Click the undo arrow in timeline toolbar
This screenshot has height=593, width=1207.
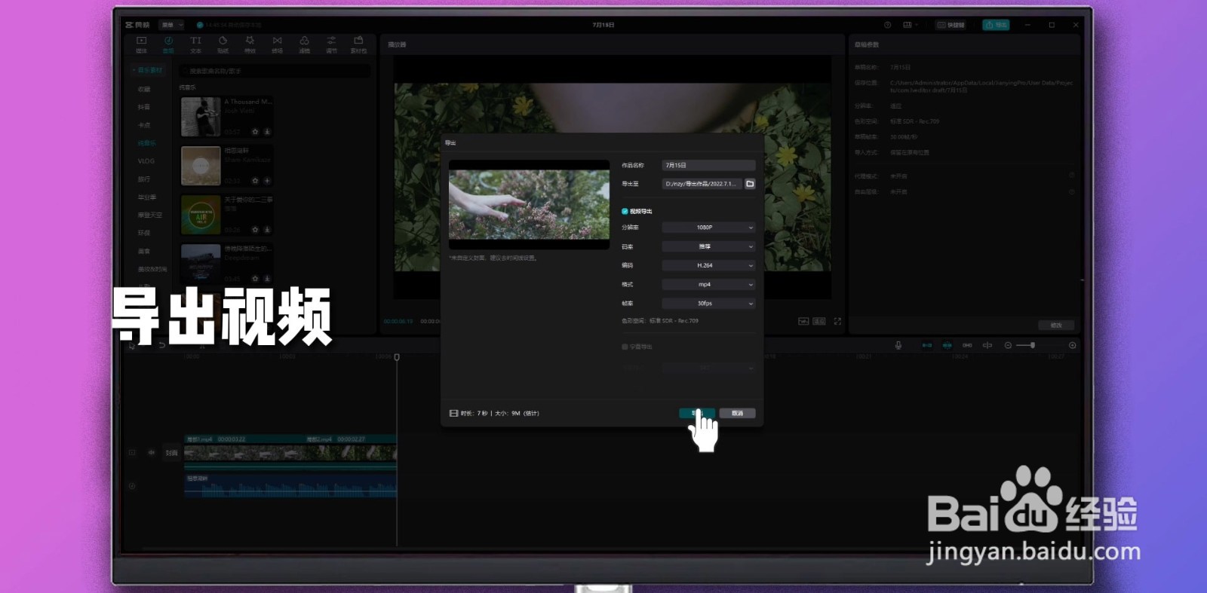pyautogui.click(x=162, y=345)
